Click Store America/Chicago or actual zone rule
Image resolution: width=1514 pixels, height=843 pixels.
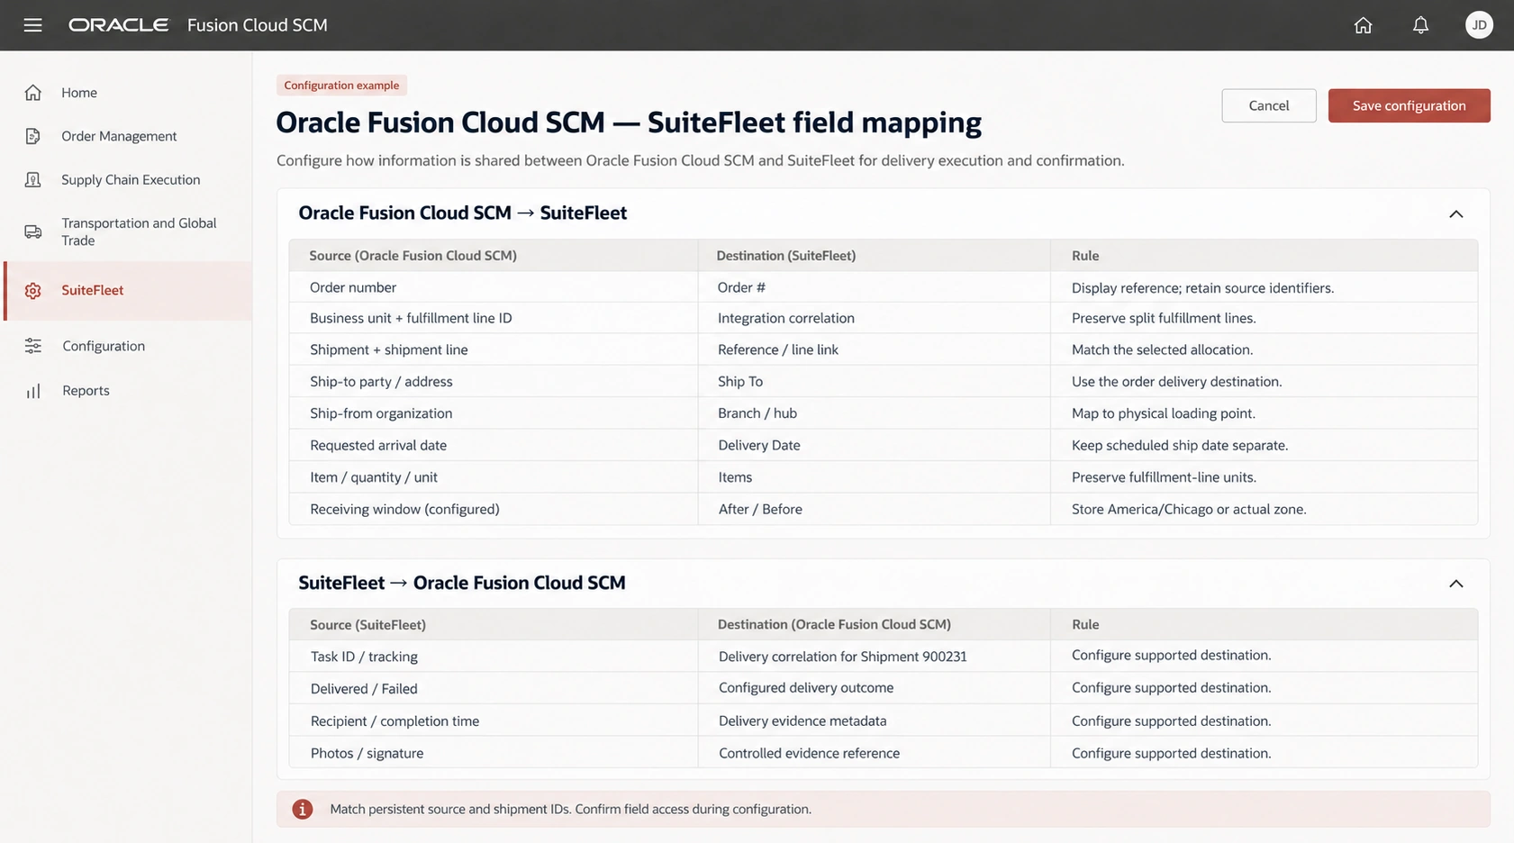click(x=1264, y=509)
